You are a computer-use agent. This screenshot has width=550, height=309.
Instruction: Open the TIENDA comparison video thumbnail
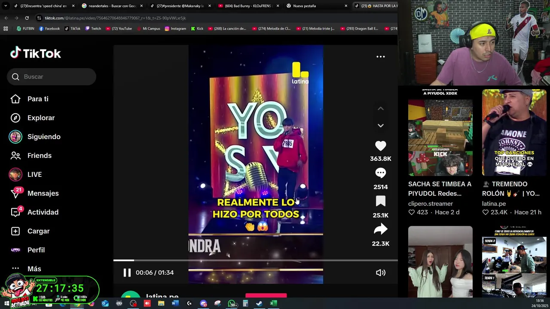[514, 262]
